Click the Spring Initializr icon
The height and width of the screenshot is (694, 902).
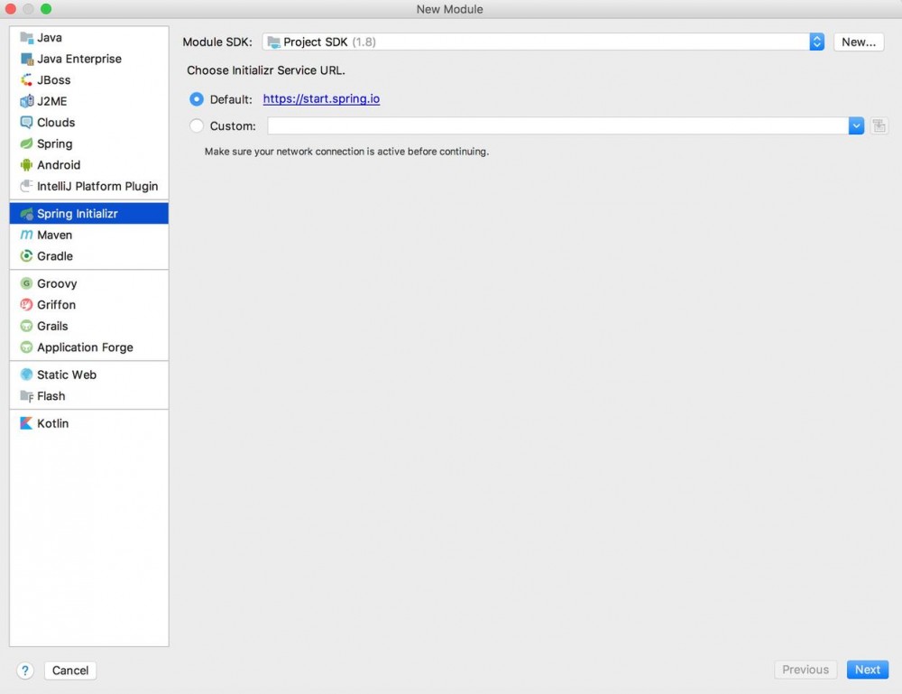[26, 214]
